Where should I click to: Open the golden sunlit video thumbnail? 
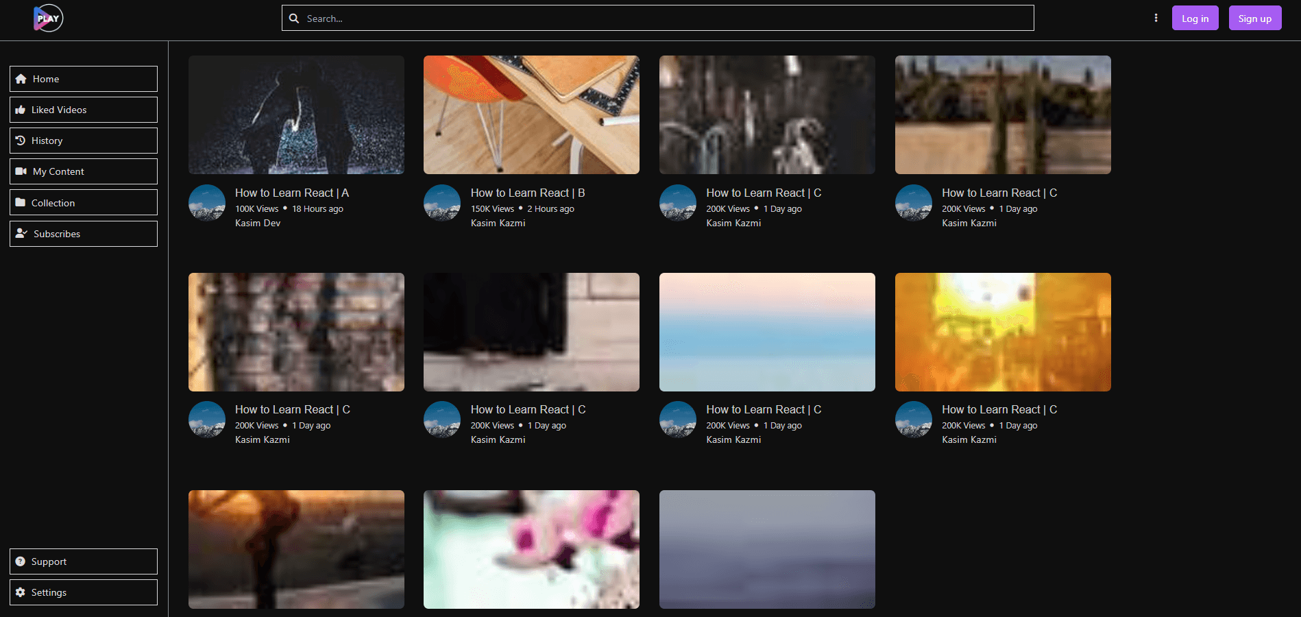click(1003, 332)
